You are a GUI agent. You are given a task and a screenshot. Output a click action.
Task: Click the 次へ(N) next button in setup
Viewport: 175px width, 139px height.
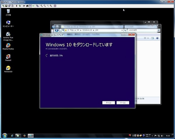click(123, 103)
